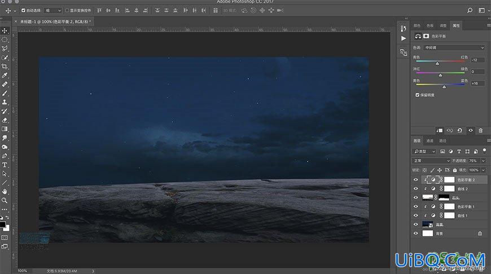Select the Move tool in the toolbox
Screen dimensions: 491x274
coord(5,30)
